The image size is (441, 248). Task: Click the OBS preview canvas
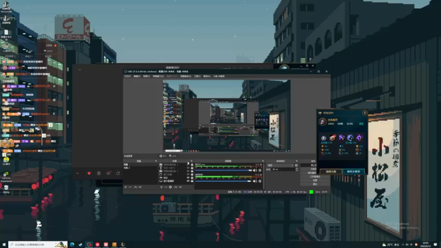point(227,116)
